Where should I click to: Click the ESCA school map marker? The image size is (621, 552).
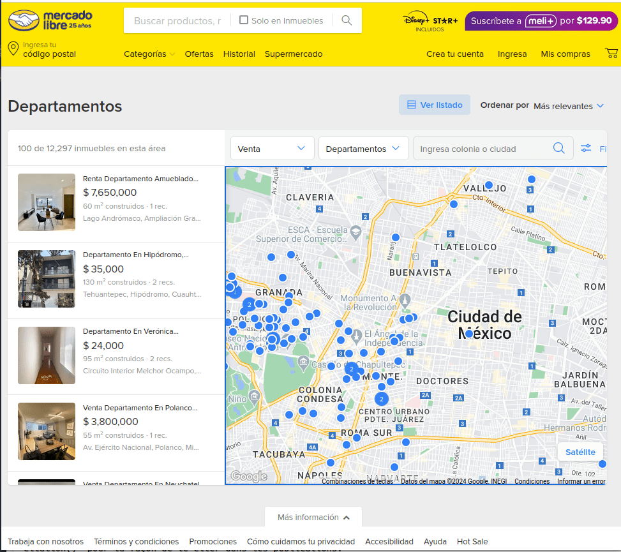click(x=355, y=232)
